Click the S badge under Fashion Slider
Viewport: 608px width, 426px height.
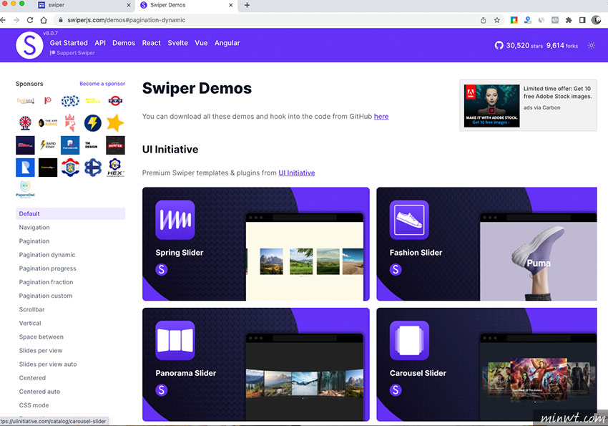click(396, 269)
